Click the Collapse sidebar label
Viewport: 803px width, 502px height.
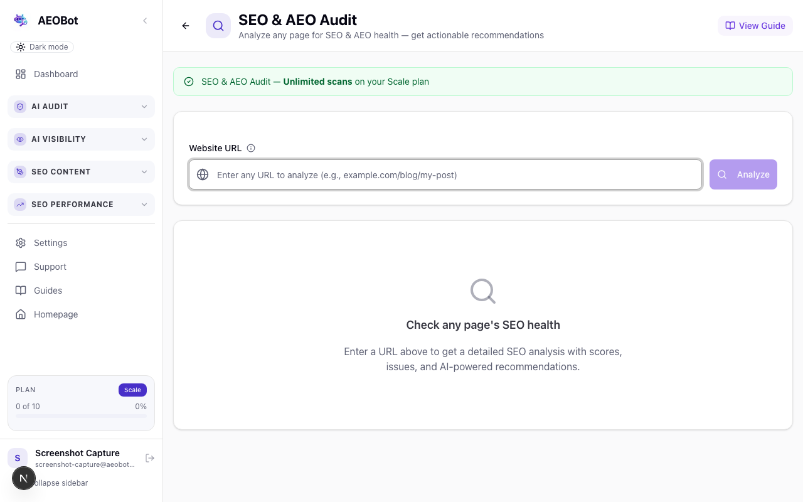tap(61, 483)
